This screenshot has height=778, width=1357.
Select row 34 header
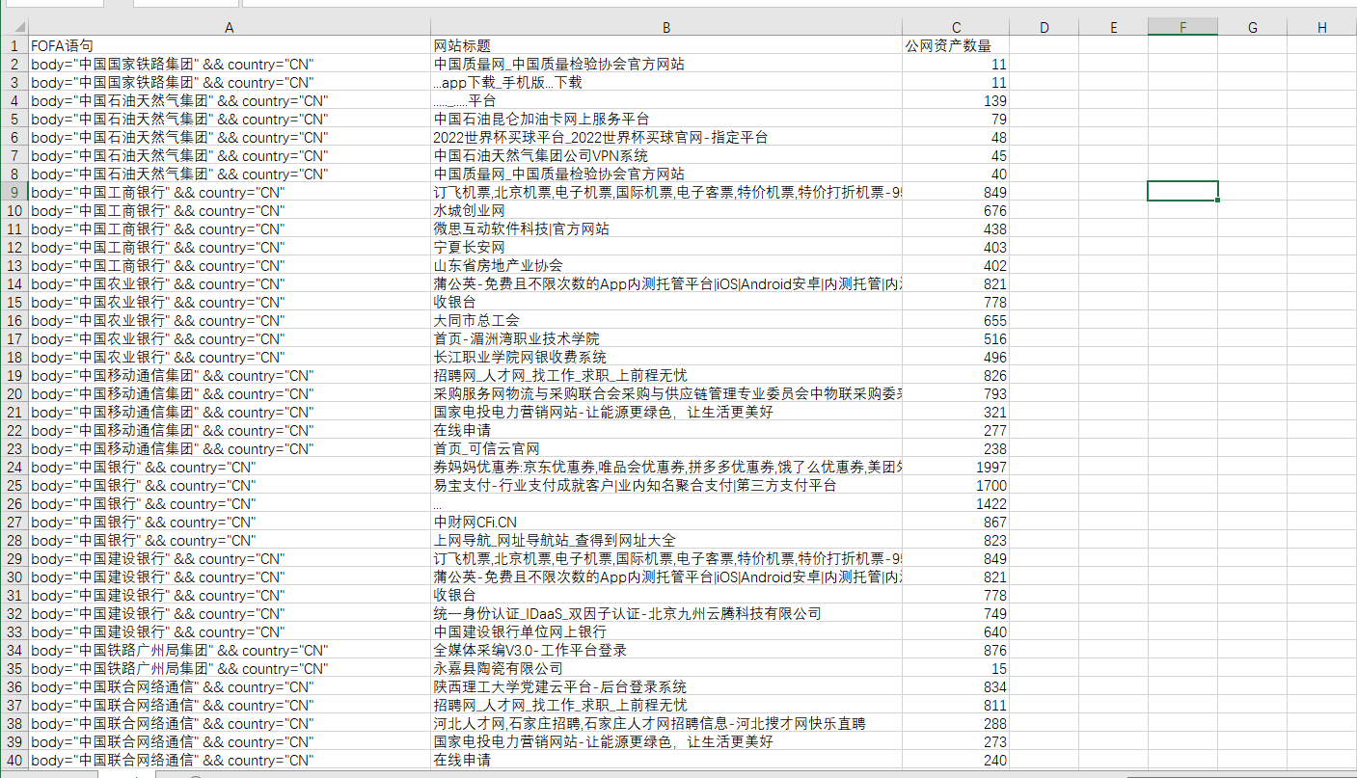[14, 650]
